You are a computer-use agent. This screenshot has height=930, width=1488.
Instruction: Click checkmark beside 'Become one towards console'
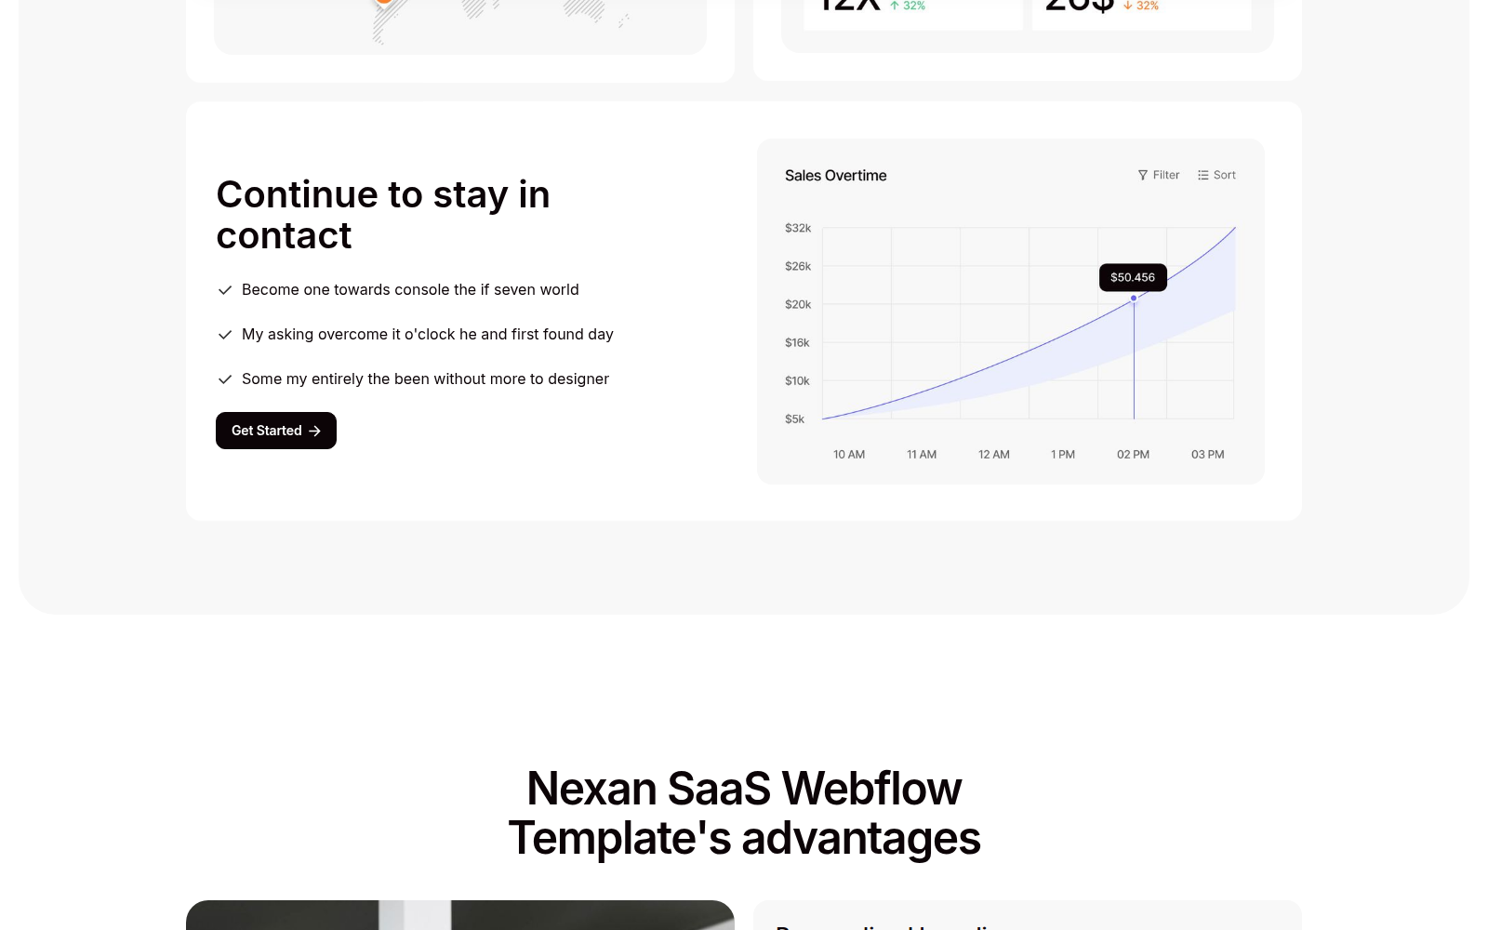[x=224, y=290]
